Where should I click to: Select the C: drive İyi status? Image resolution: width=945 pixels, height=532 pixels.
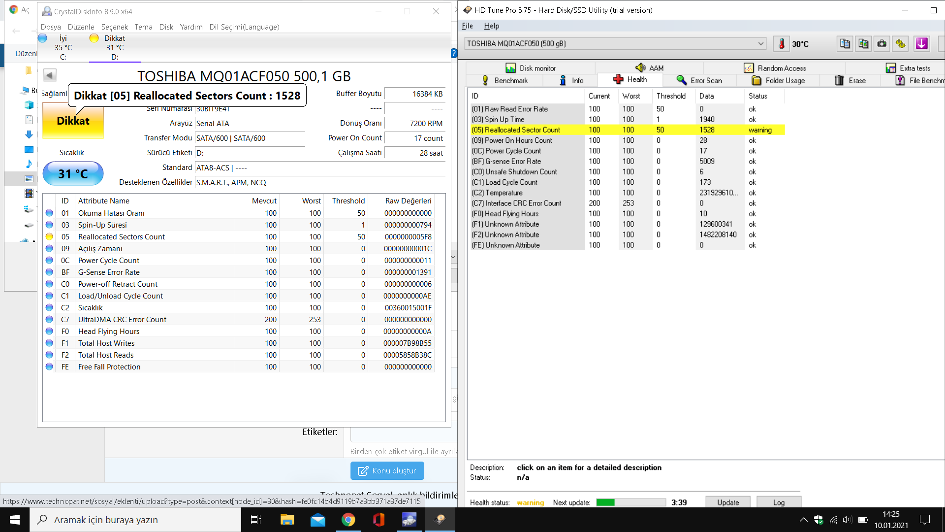(x=63, y=47)
